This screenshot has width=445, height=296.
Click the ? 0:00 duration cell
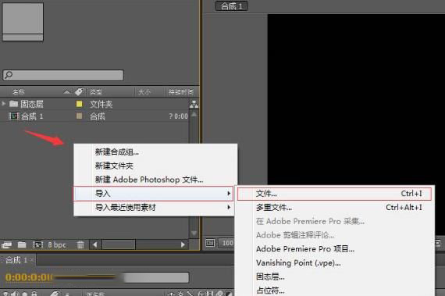point(178,116)
